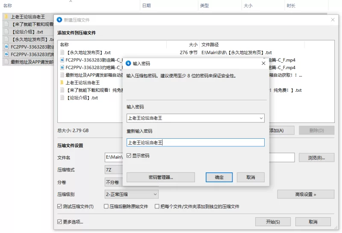This screenshot has width=342, height=233.
Task: Click the 276 字节 size cell
Action: pyautogui.click(x=189, y=52)
